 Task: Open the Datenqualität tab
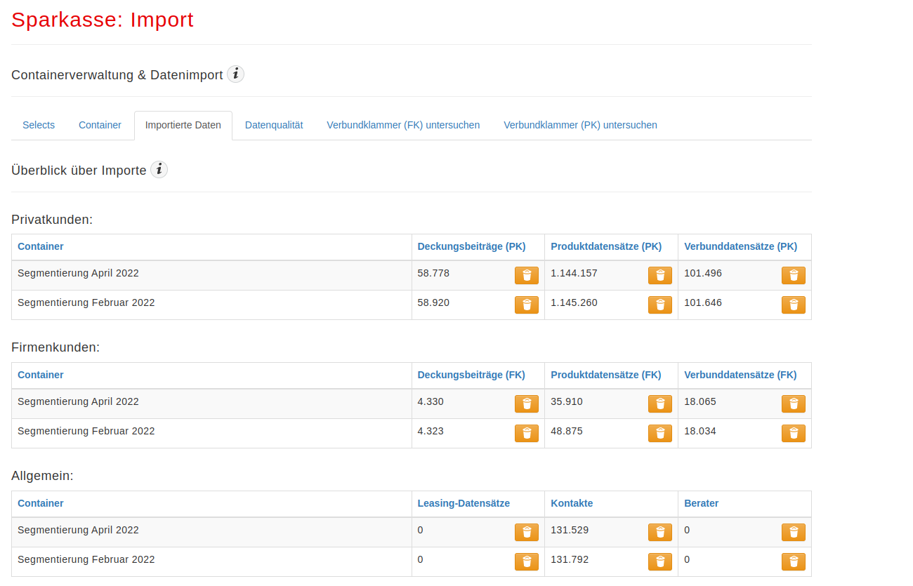274,125
